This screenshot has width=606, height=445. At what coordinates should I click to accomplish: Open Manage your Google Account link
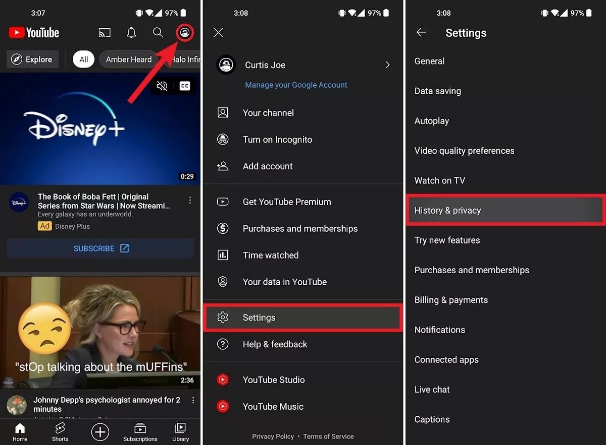pos(296,85)
